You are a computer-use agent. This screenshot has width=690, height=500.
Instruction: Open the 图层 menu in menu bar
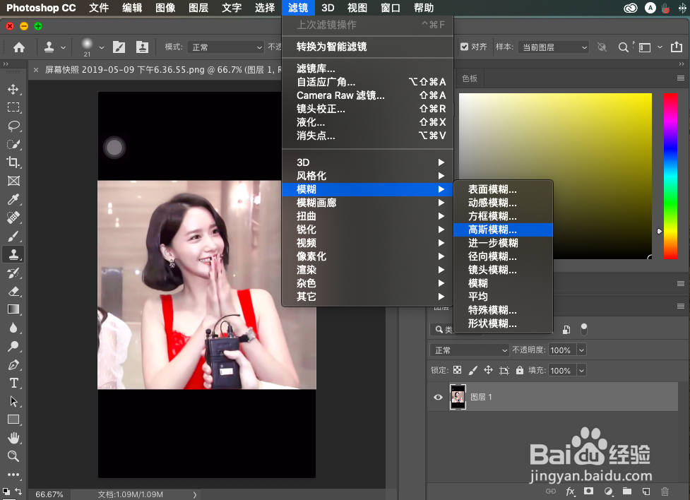(x=198, y=8)
